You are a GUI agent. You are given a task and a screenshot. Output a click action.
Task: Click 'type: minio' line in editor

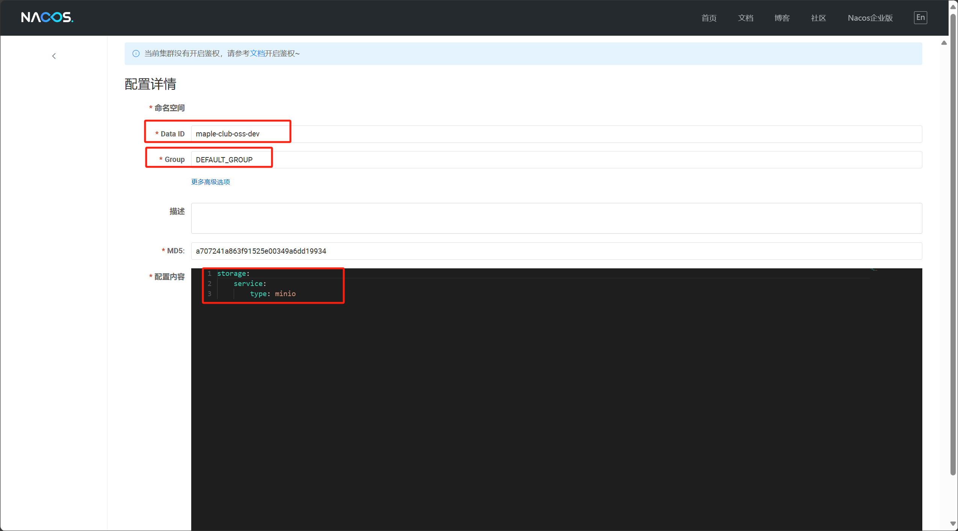click(x=273, y=294)
